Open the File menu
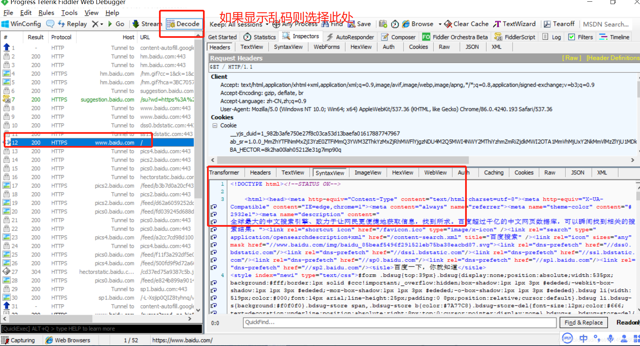 click(8, 13)
